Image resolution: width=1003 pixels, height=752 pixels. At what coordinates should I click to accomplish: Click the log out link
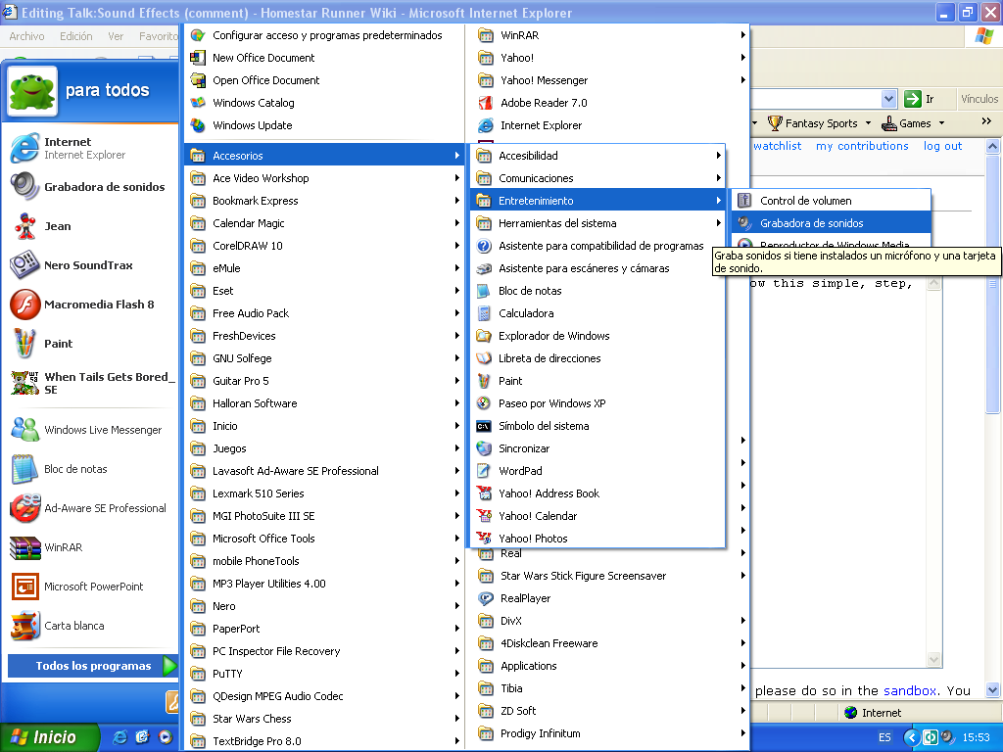pos(942,146)
